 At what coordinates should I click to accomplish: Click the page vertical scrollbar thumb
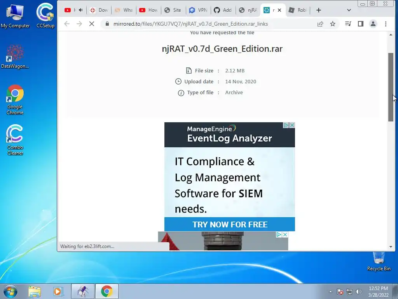(391, 87)
